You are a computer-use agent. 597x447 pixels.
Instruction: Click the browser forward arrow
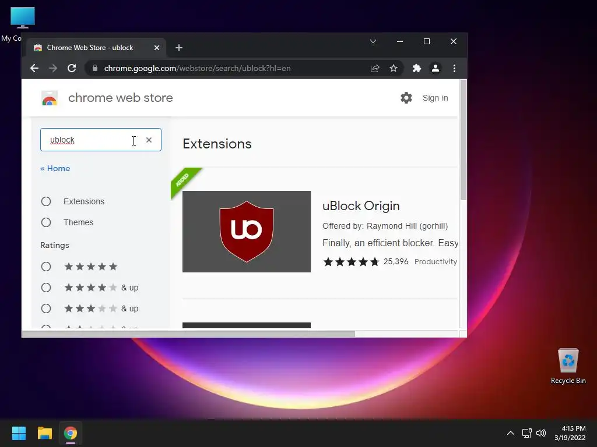click(x=53, y=68)
